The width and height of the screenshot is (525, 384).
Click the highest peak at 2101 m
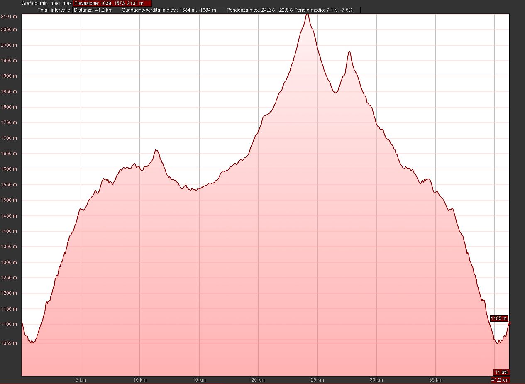[307, 15]
